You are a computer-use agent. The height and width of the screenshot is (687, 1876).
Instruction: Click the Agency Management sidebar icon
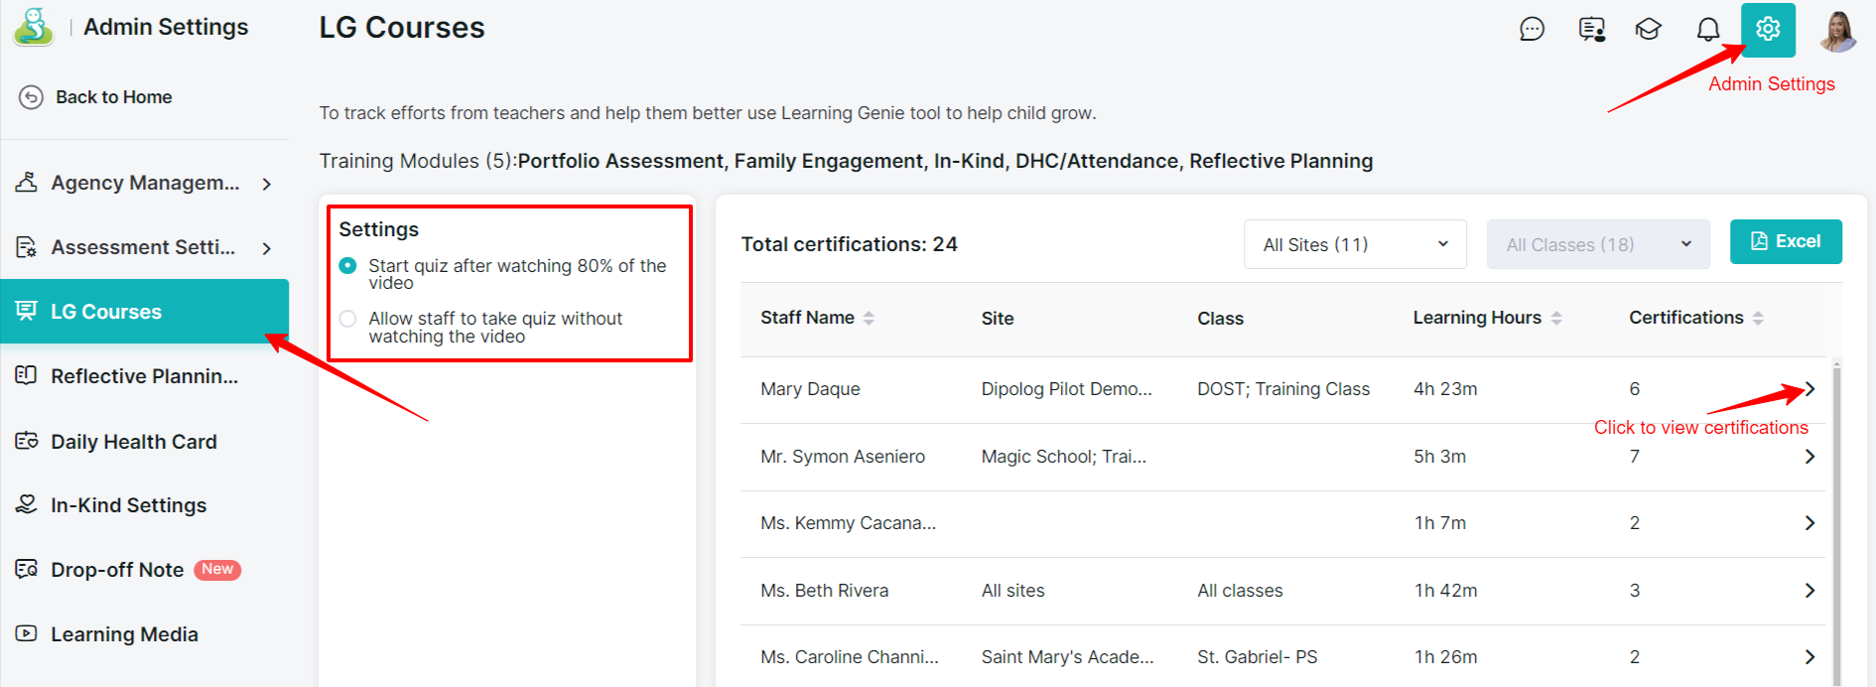click(x=27, y=183)
